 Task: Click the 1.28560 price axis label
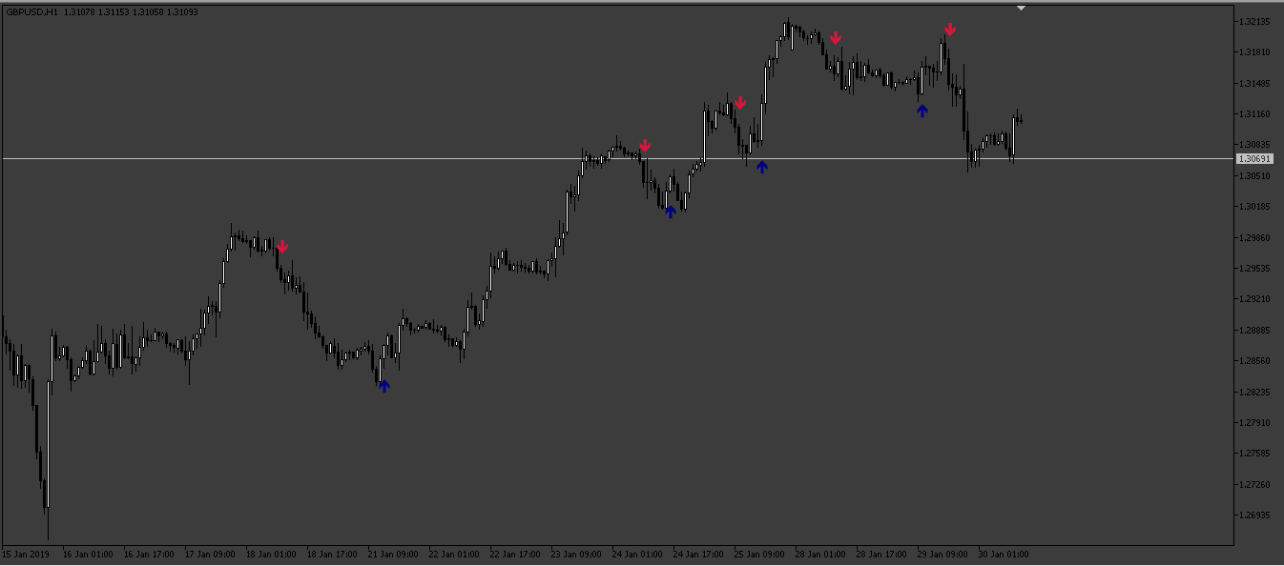1253,361
